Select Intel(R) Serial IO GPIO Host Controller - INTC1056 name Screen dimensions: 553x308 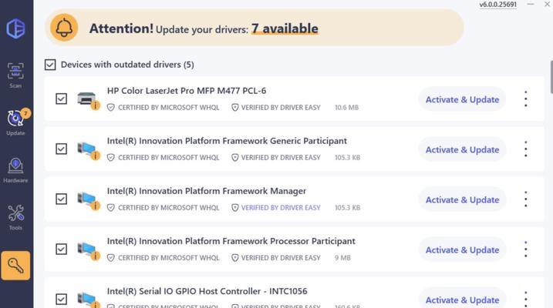pyautogui.click(x=207, y=292)
